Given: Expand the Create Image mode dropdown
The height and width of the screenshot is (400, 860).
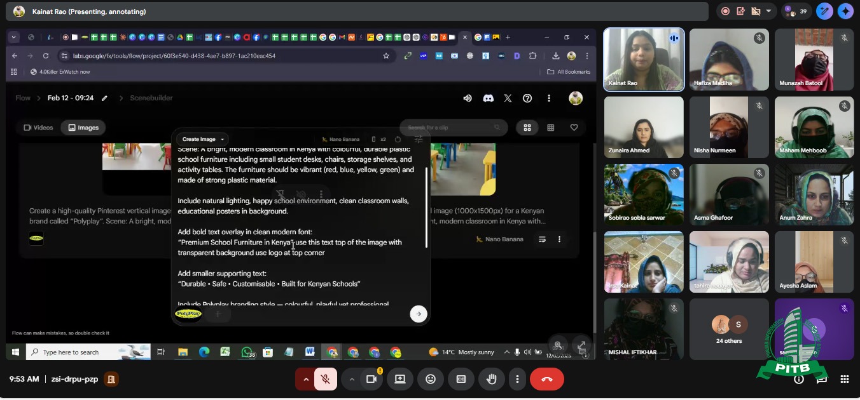Looking at the screenshot, I should click(x=203, y=139).
